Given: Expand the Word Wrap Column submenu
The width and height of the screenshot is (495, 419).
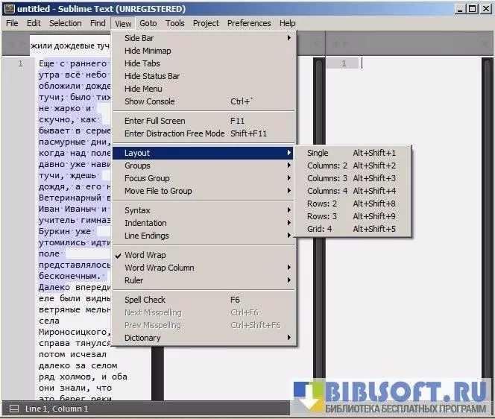Looking at the screenshot, I should pos(159,268).
